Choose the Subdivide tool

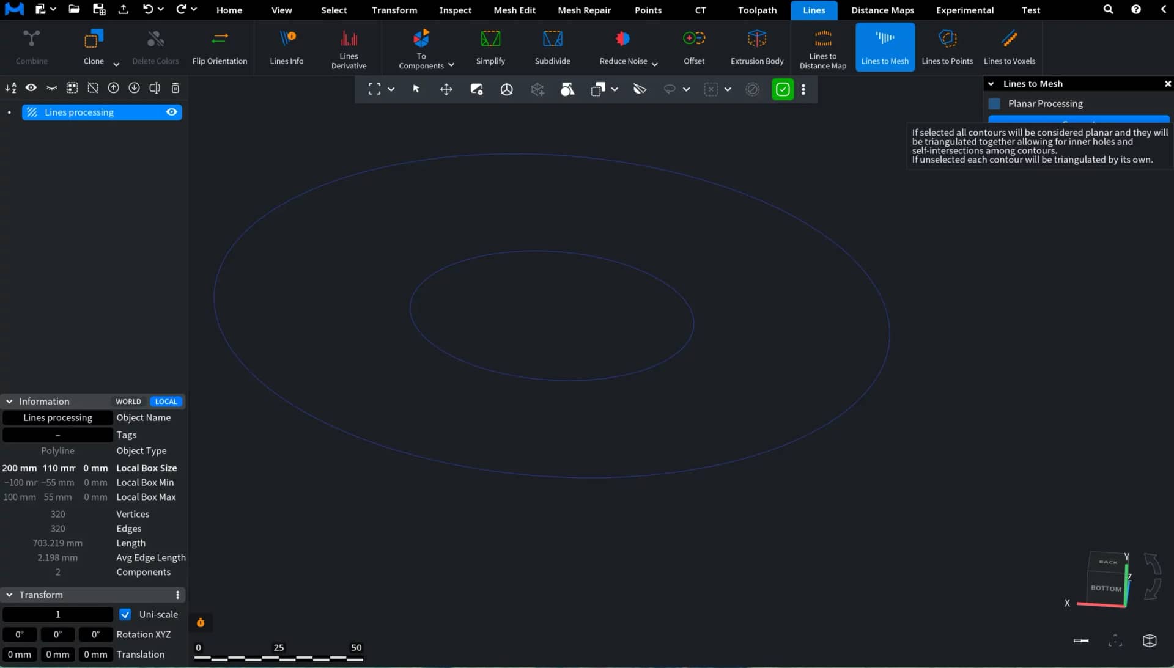pos(552,47)
